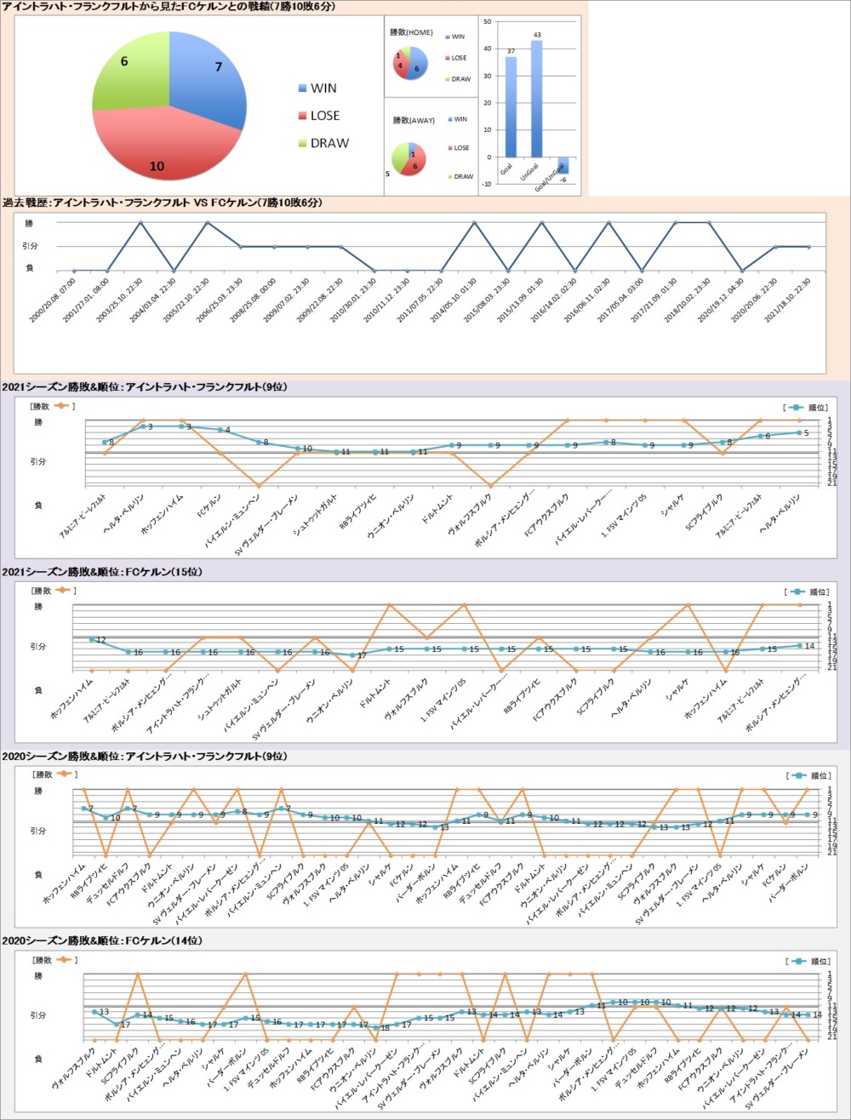Click rank point 4 in 2021 Frankfurt chart
This screenshot has width=851, height=1120.
(220, 430)
